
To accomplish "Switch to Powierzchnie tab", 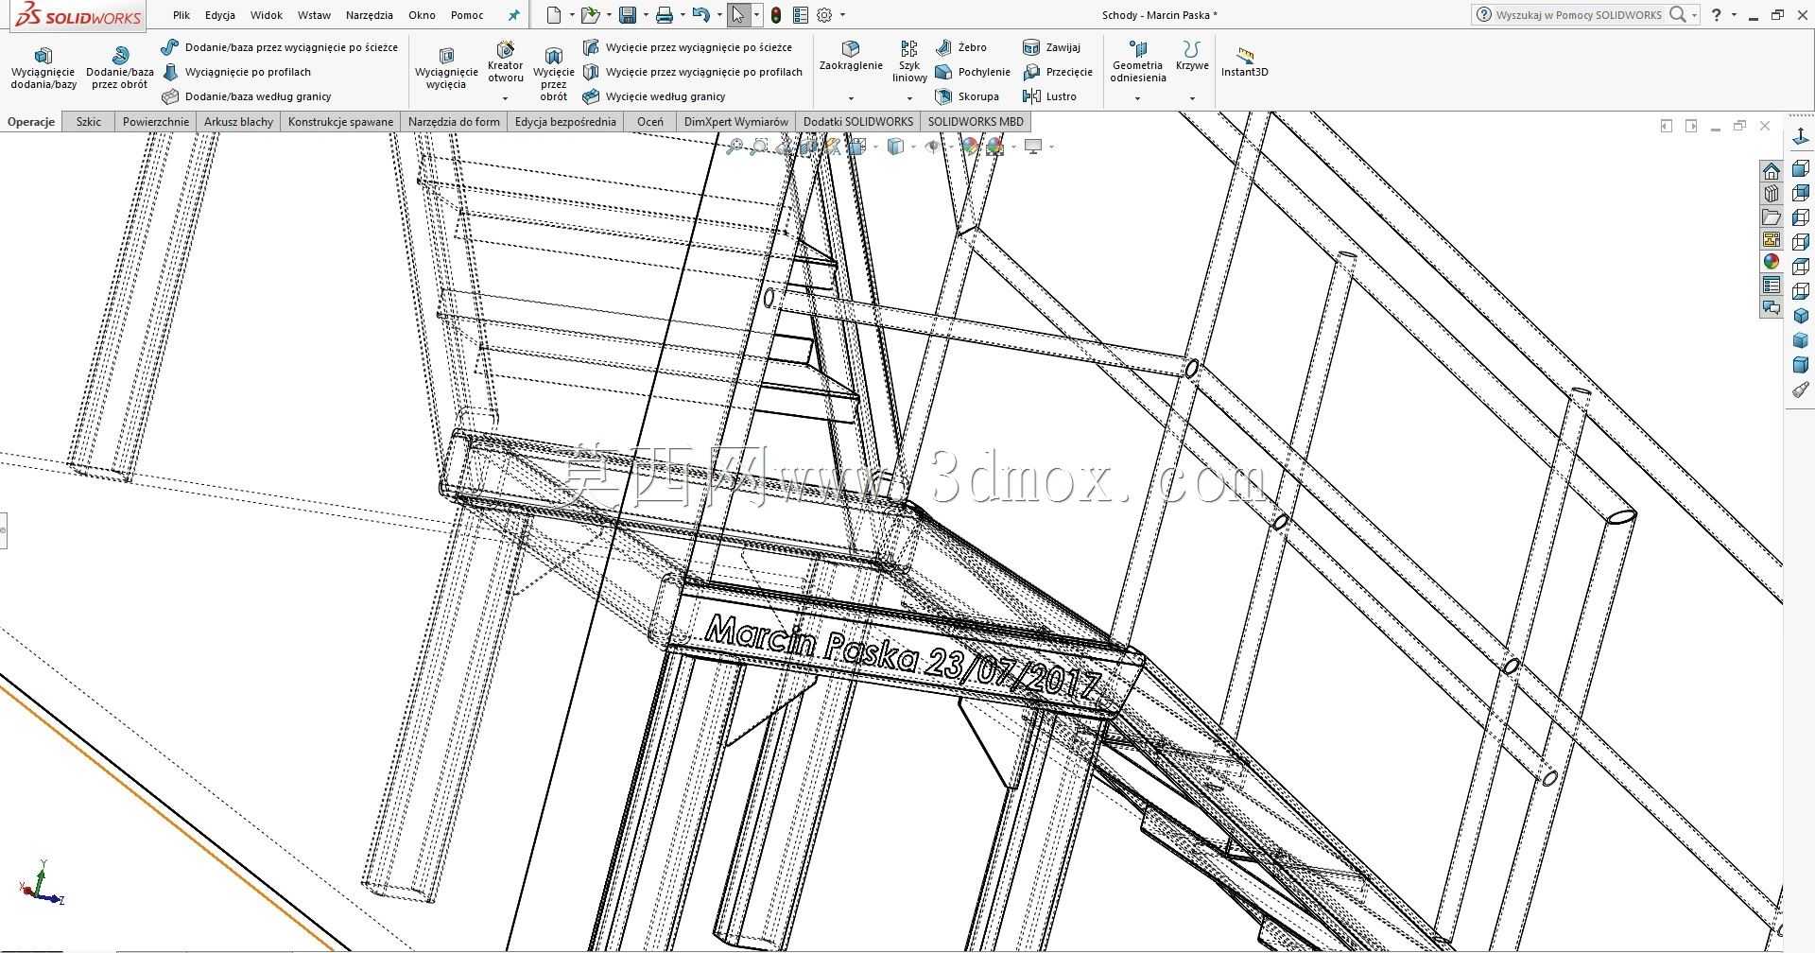I will (156, 122).
